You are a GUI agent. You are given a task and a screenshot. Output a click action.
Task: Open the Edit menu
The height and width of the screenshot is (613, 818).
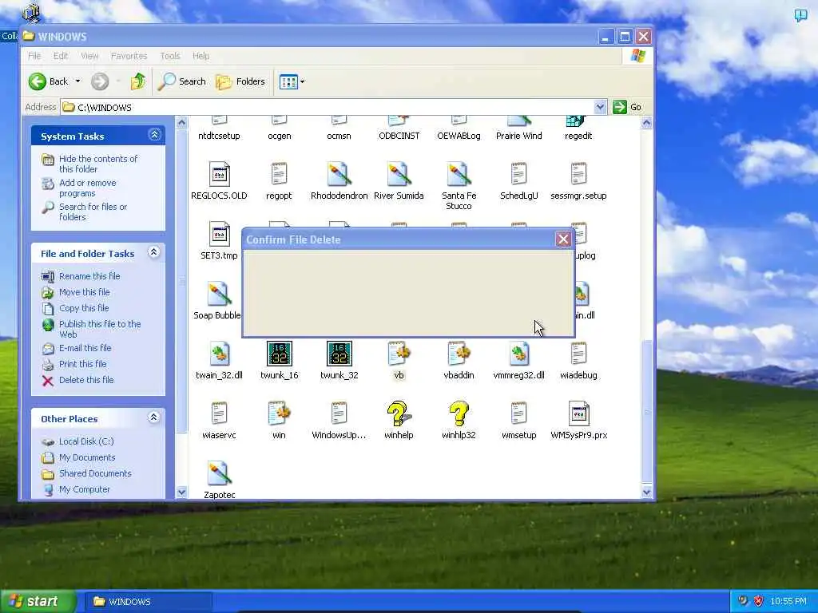61,56
